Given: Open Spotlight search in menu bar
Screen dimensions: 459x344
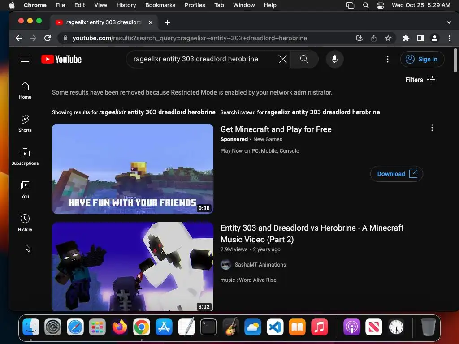Looking at the screenshot, I should point(365,5).
